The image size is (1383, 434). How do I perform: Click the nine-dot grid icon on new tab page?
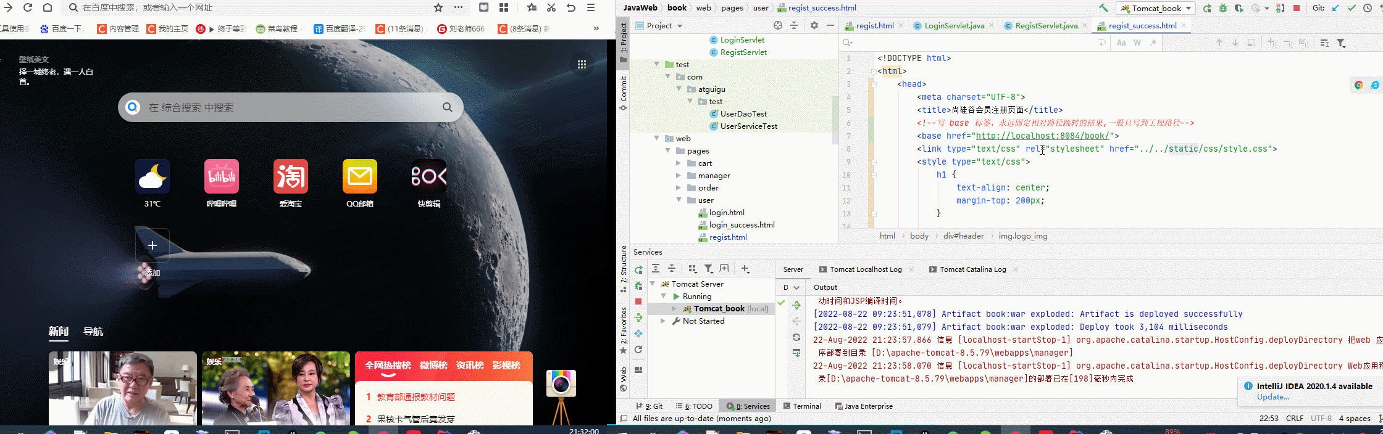582,64
